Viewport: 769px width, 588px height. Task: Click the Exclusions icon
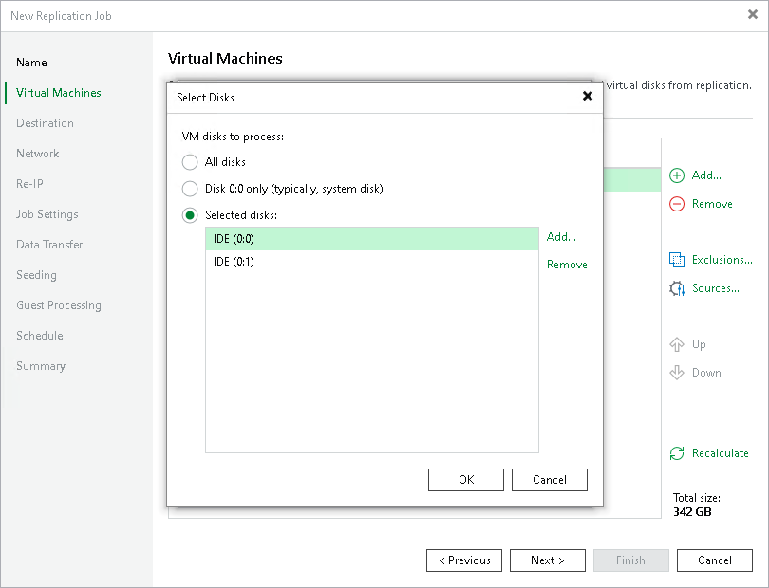click(x=677, y=260)
